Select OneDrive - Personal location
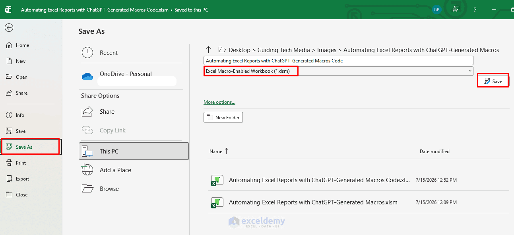Image resolution: width=514 pixels, height=235 pixels. 131,78
